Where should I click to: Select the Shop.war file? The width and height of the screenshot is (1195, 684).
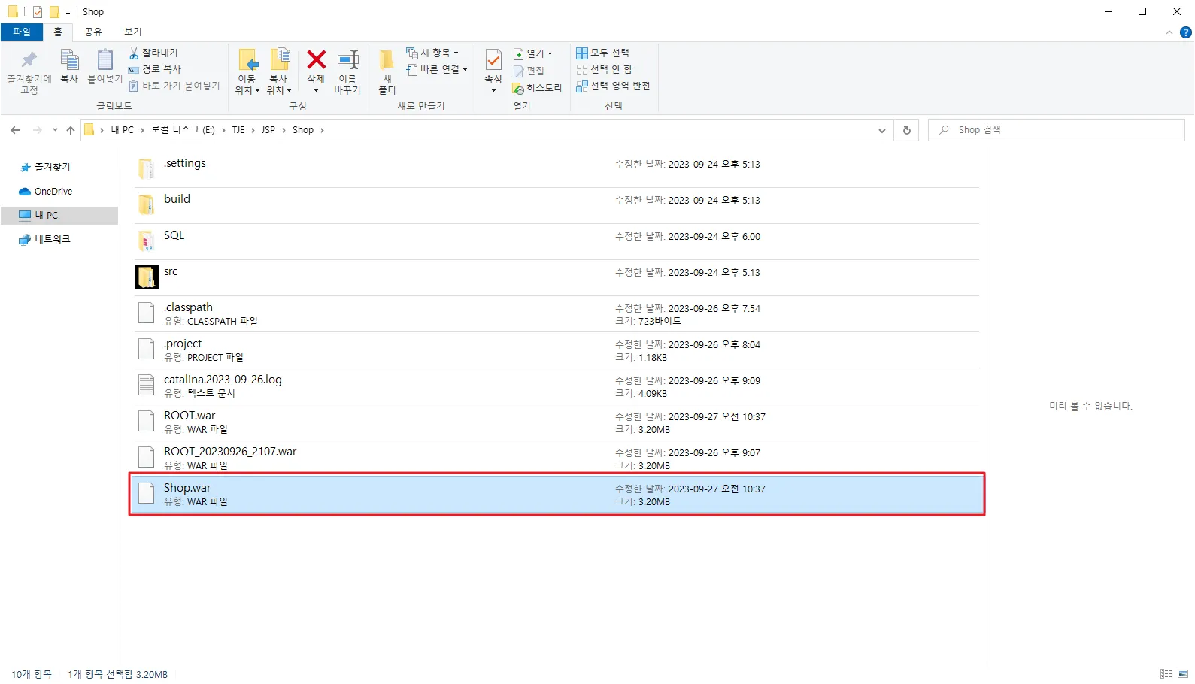[x=557, y=494]
